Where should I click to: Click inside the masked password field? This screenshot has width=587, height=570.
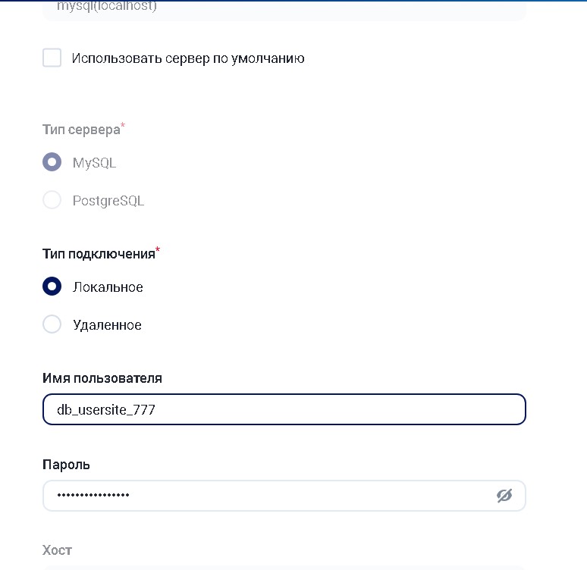click(x=303, y=496)
